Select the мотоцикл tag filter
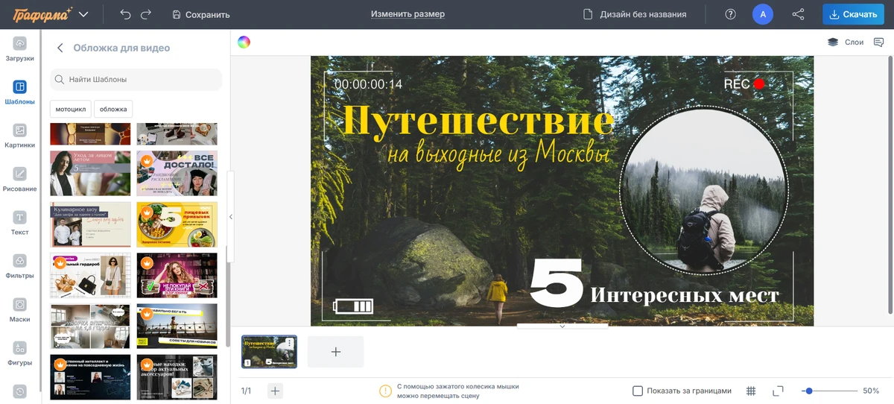Screen dimensions: 894x404 coord(71,109)
